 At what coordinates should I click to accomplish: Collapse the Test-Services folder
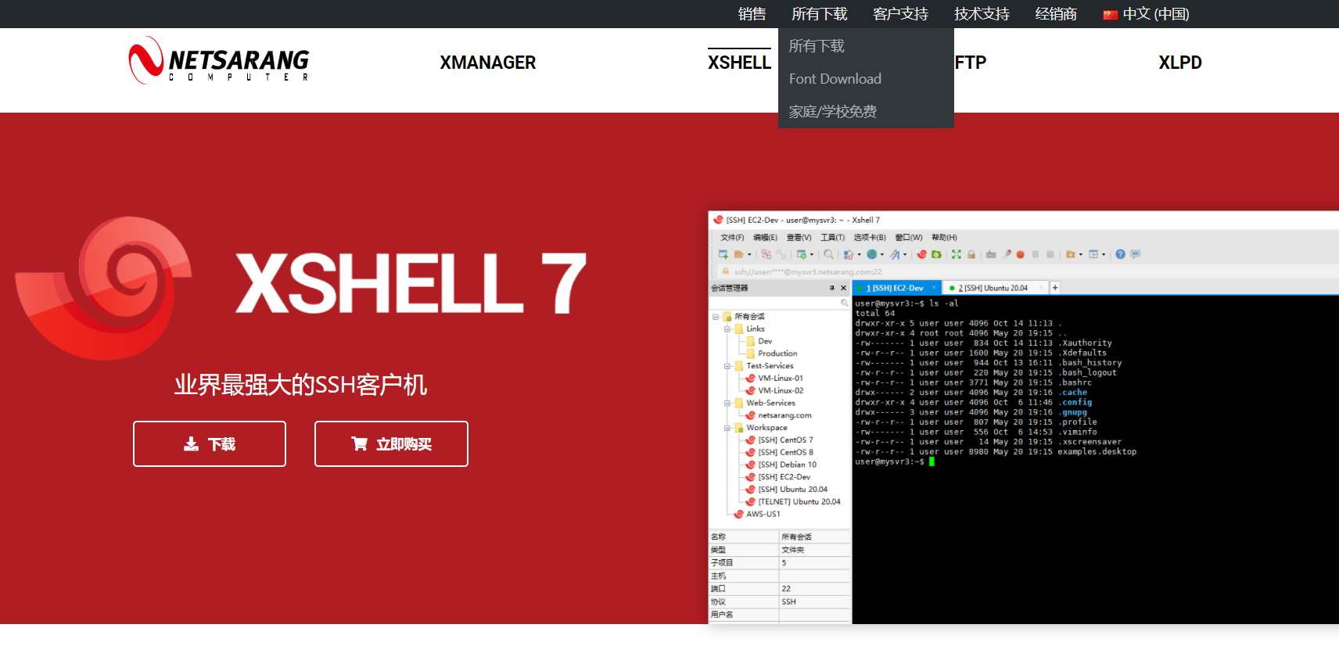click(x=727, y=366)
